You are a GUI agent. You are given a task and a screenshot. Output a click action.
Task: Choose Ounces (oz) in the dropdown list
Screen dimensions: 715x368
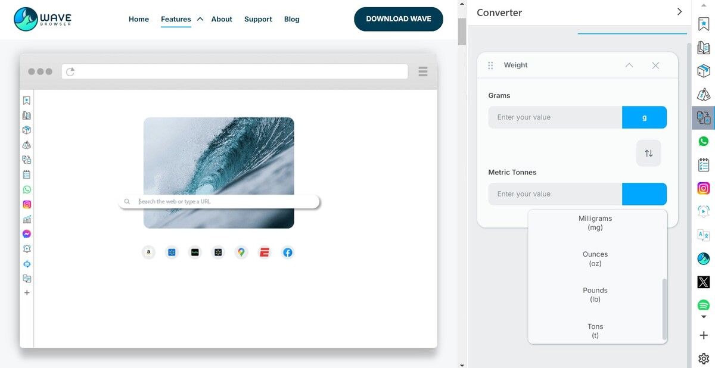click(x=595, y=258)
